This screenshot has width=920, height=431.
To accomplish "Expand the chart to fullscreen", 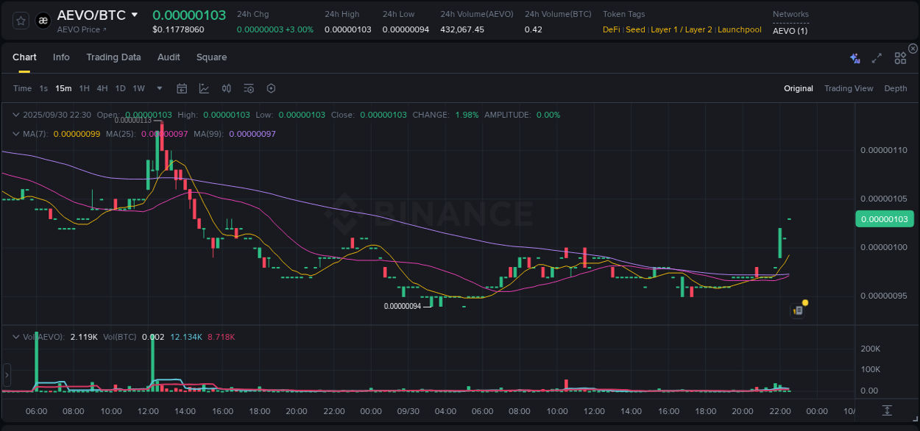I will point(876,57).
